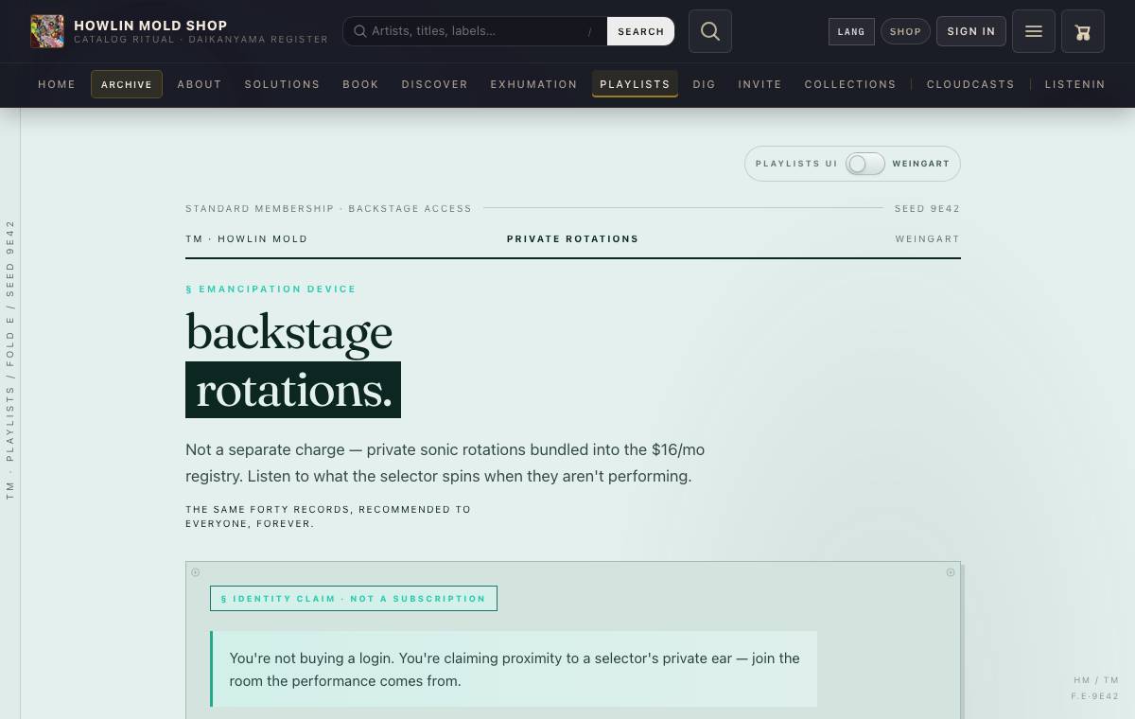Click the highlighted 'rotations.' headline

point(293,390)
